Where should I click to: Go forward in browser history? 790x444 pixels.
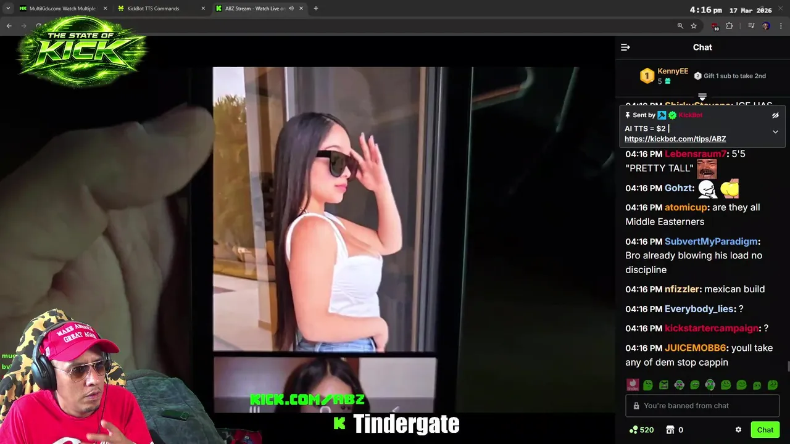24,26
